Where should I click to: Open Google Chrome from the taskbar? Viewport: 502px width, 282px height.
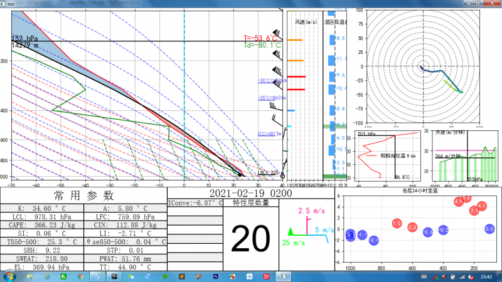tap(80, 276)
